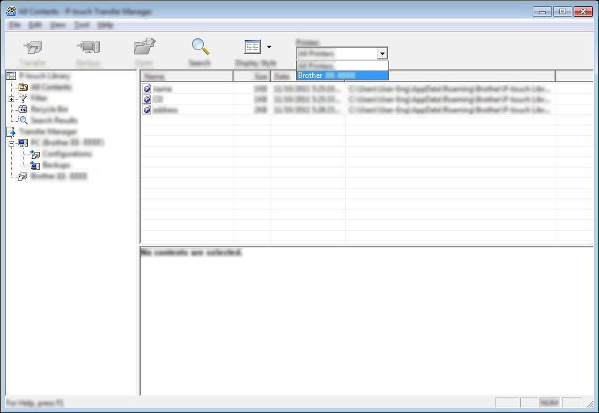Image resolution: width=599 pixels, height=413 pixels.
Task: Open the View menu
Action: click(x=58, y=25)
